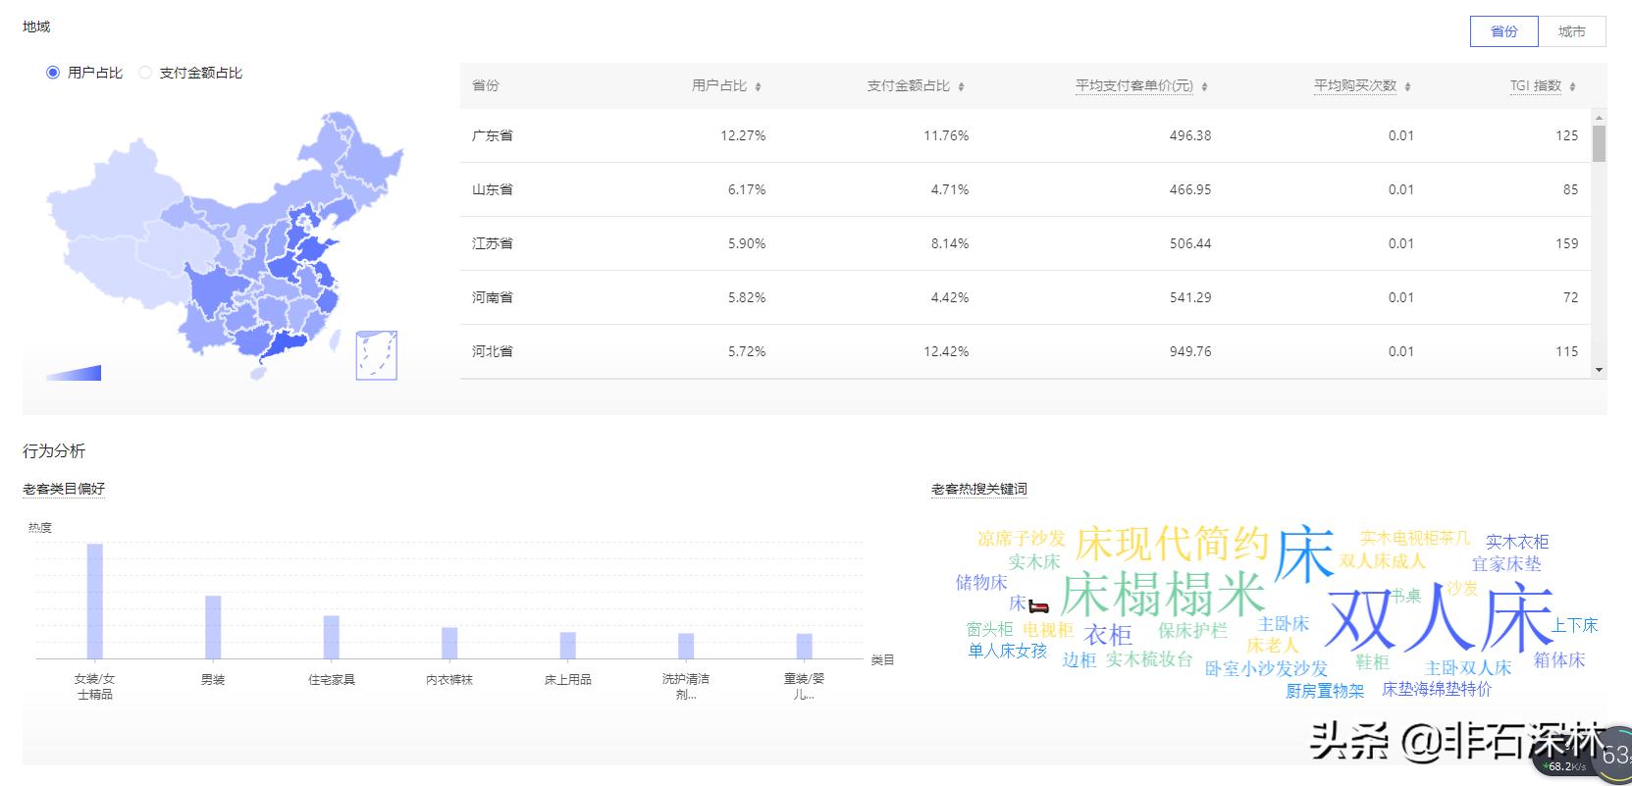Click the 洗护清洁剂 bar in chart

686,646
